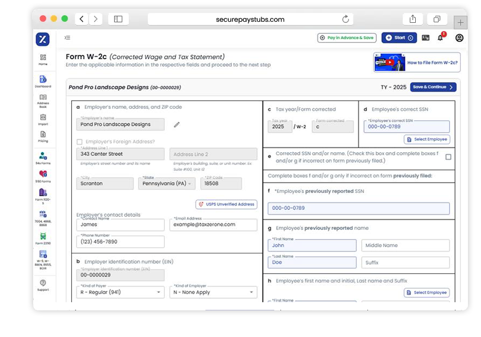Viewport: 481px width, 337px height.
Task: Click the notification bell icon
Action: (x=440, y=38)
